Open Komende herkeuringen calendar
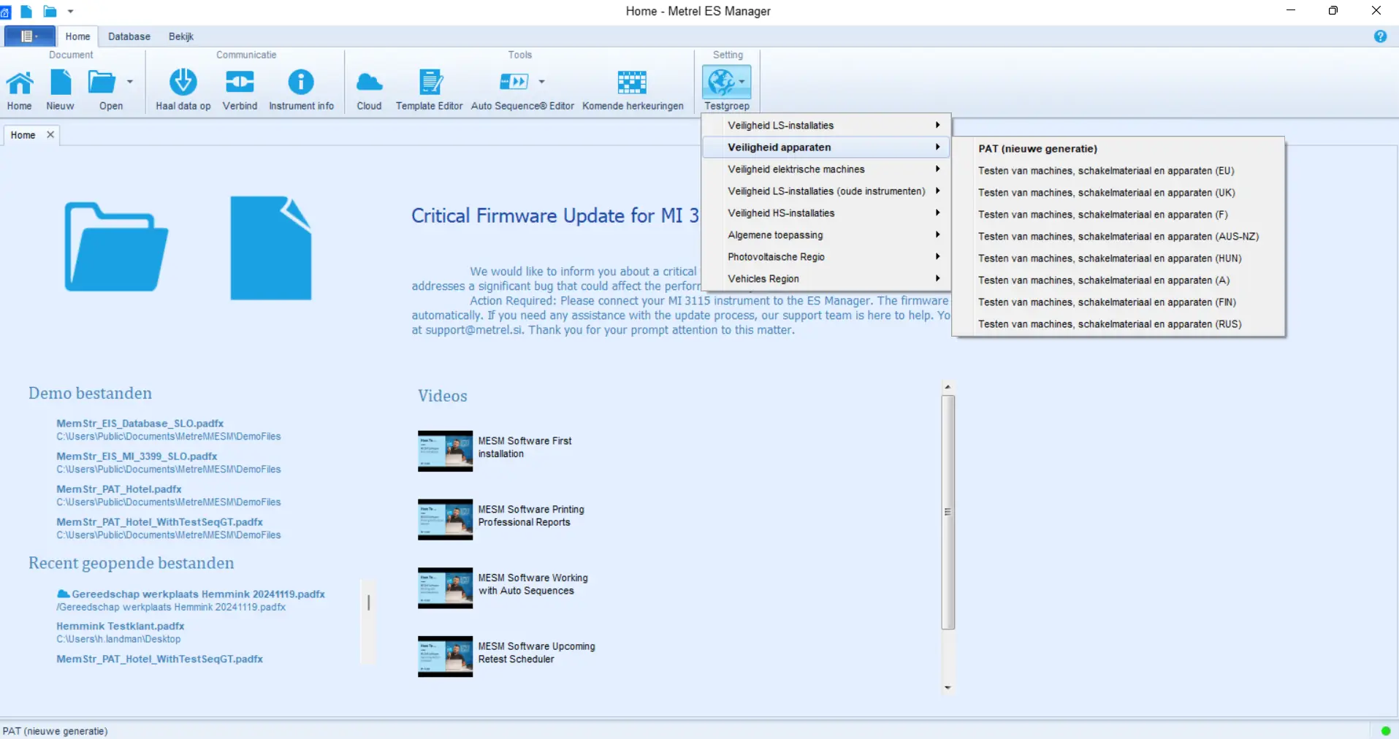1399x739 pixels. (x=632, y=83)
